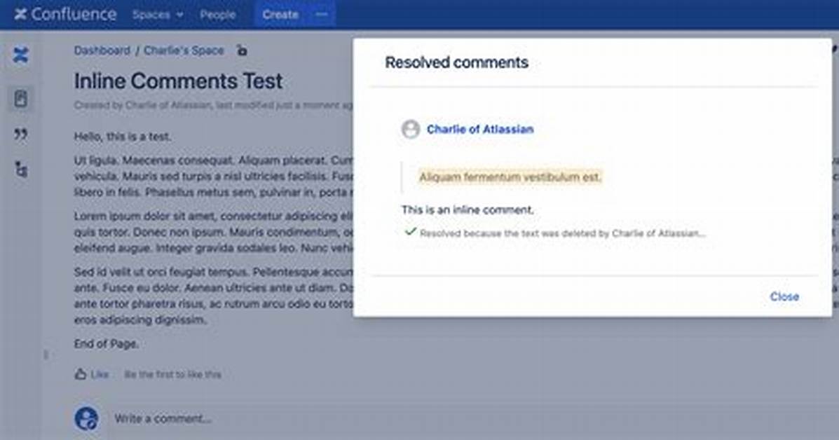Click the text This is an inline comment
Viewport: 839px width, 440px height.
tap(468, 210)
